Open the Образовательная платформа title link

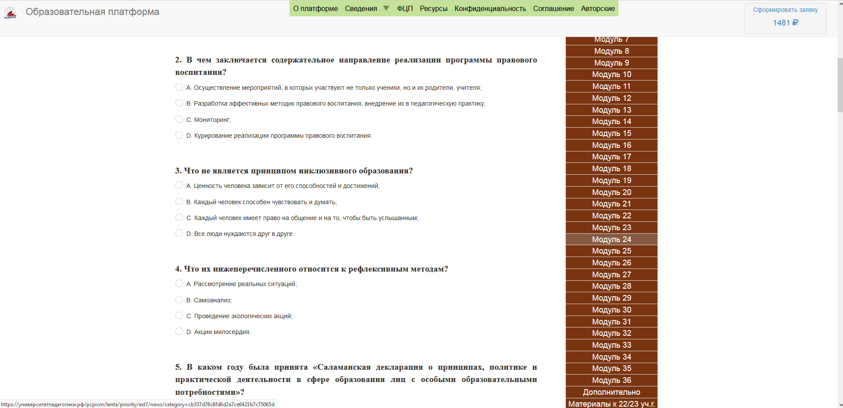[x=92, y=12]
